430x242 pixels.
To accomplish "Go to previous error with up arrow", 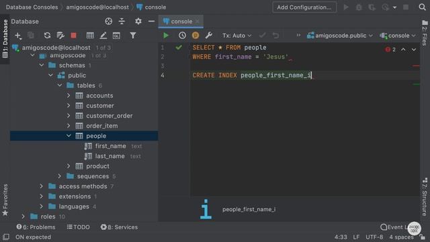I will pos(403,50).
